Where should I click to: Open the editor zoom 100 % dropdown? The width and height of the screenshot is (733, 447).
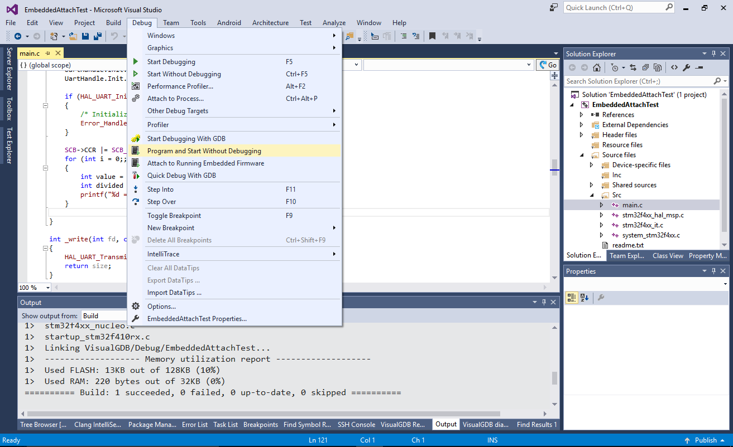[47, 288]
